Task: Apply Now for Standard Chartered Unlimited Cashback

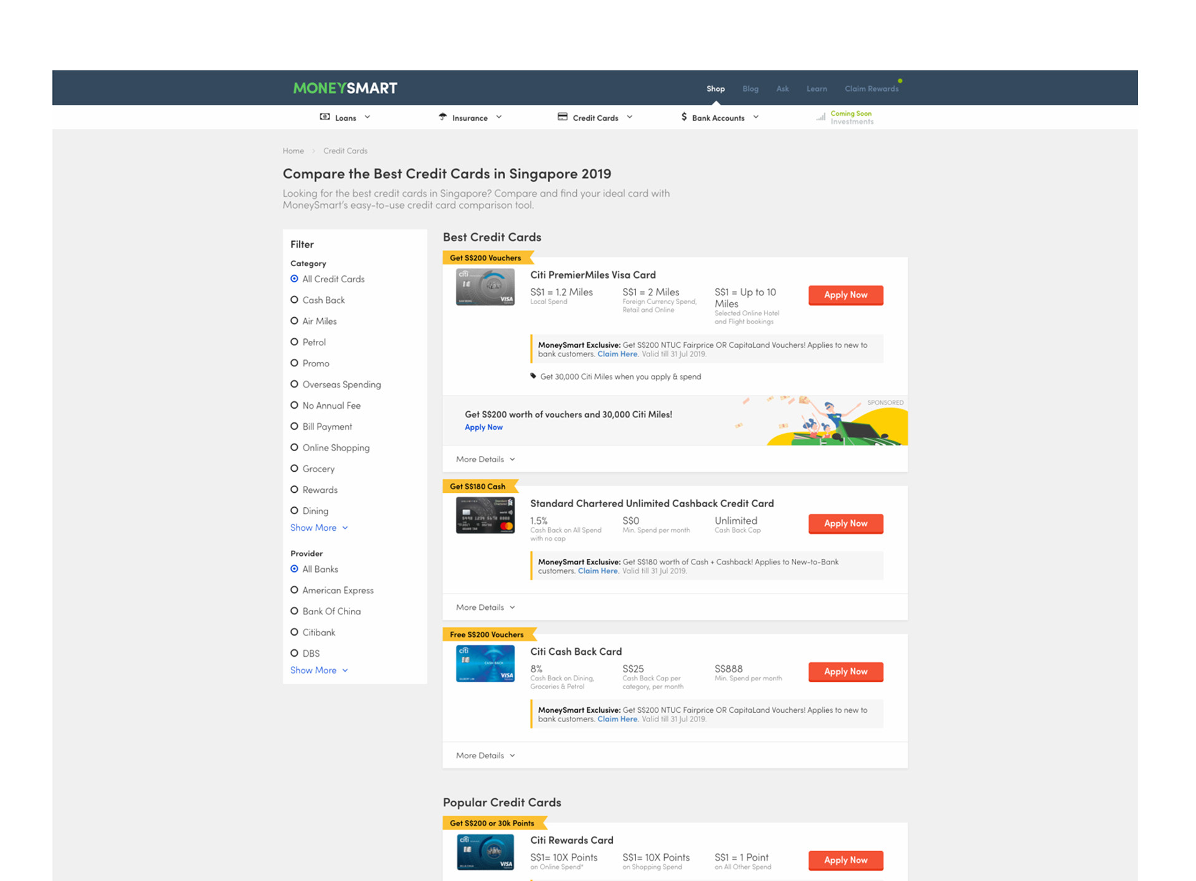Action: click(845, 524)
